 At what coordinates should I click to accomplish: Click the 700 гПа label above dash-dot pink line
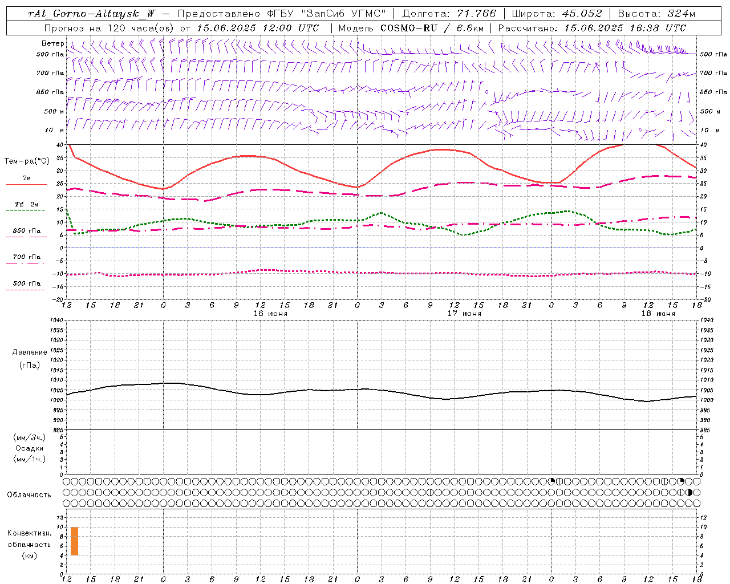pyautogui.click(x=26, y=257)
